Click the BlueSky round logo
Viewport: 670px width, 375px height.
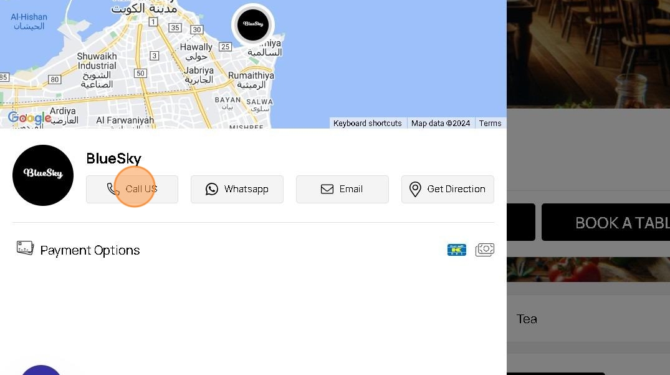43,175
